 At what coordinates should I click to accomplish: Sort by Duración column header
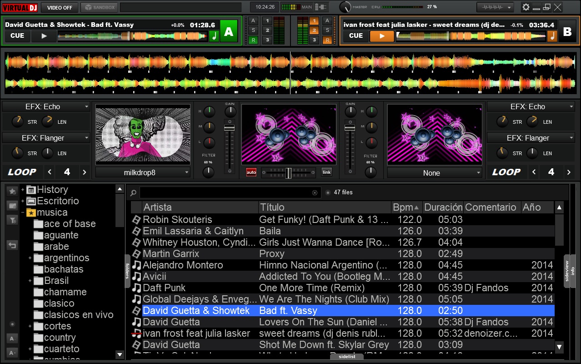pos(443,207)
